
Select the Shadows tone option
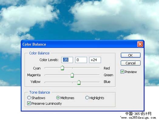(29, 98)
